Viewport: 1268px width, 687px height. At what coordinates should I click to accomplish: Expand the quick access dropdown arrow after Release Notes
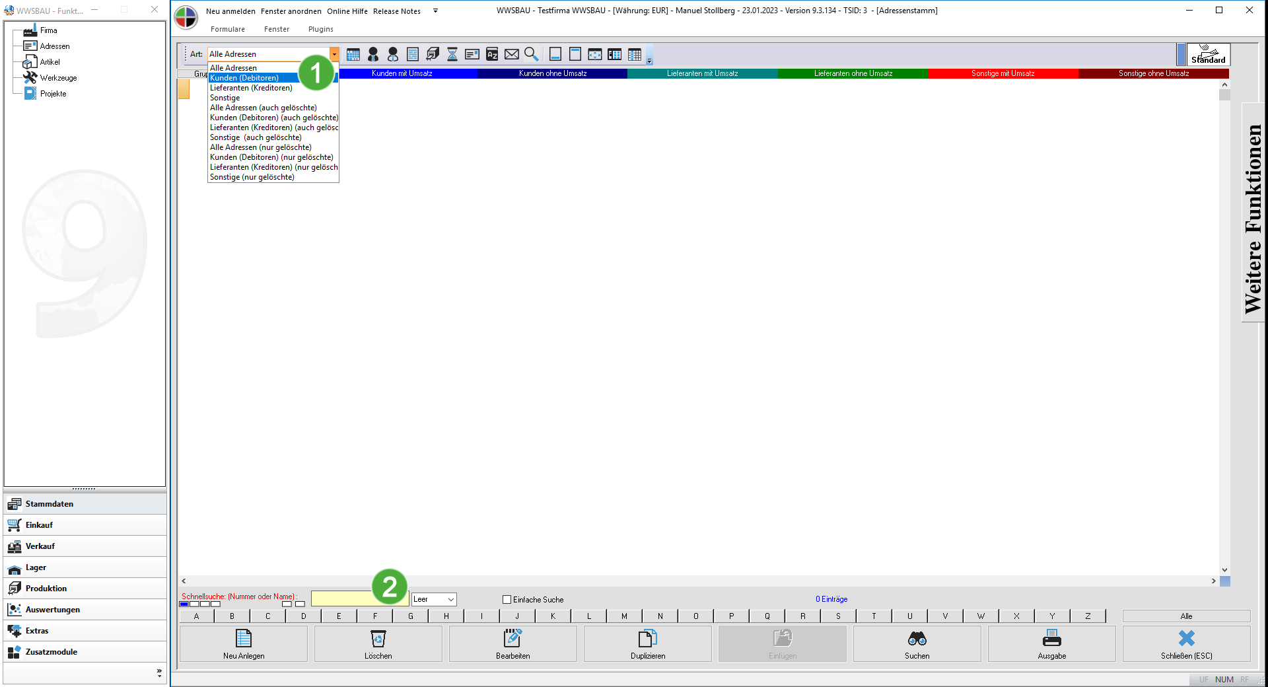[435, 11]
